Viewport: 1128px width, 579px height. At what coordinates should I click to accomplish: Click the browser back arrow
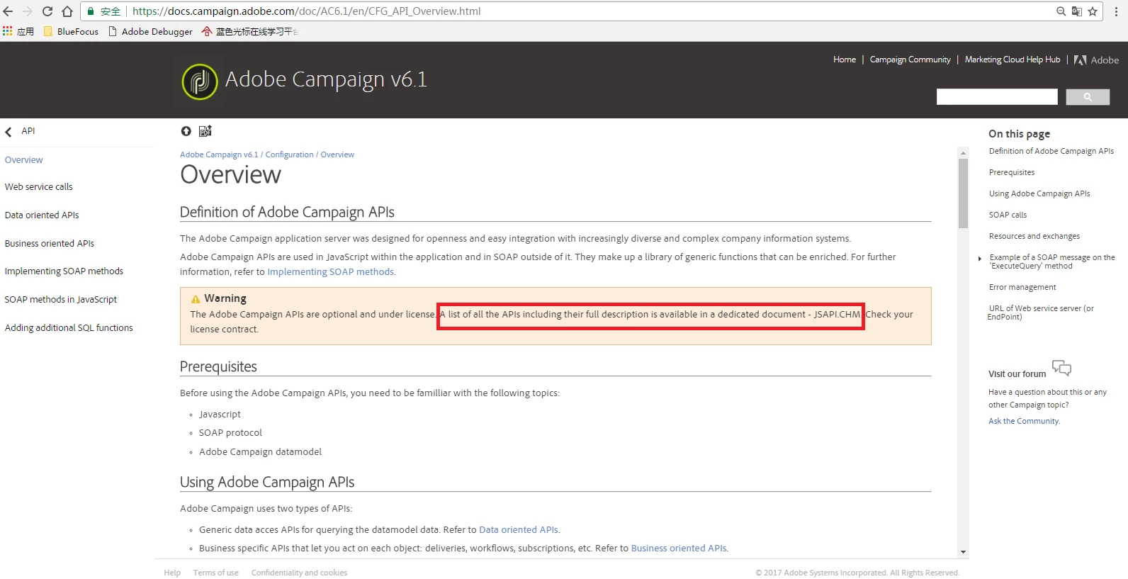(9, 11)
